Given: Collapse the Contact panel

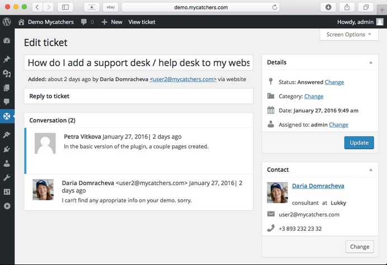Looking at the screenshot, I should coord(371,170).
